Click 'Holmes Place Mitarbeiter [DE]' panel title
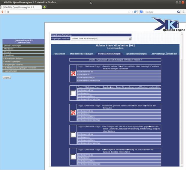The image size is (186, 170). 115,46
